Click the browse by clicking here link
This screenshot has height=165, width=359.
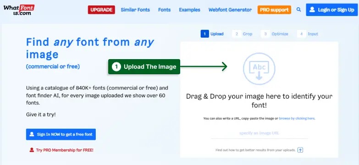click(x=297, y=119)
